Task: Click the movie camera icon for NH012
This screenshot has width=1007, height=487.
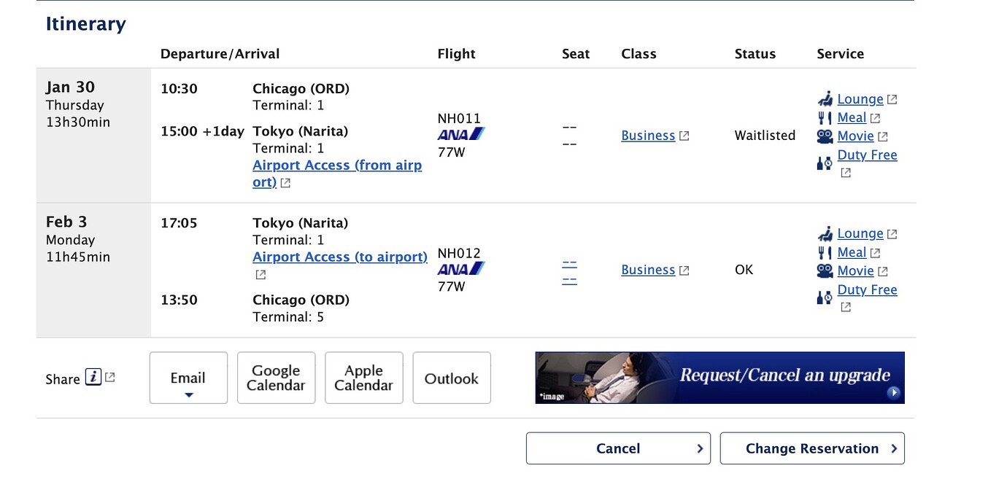Action: [825, 271]
